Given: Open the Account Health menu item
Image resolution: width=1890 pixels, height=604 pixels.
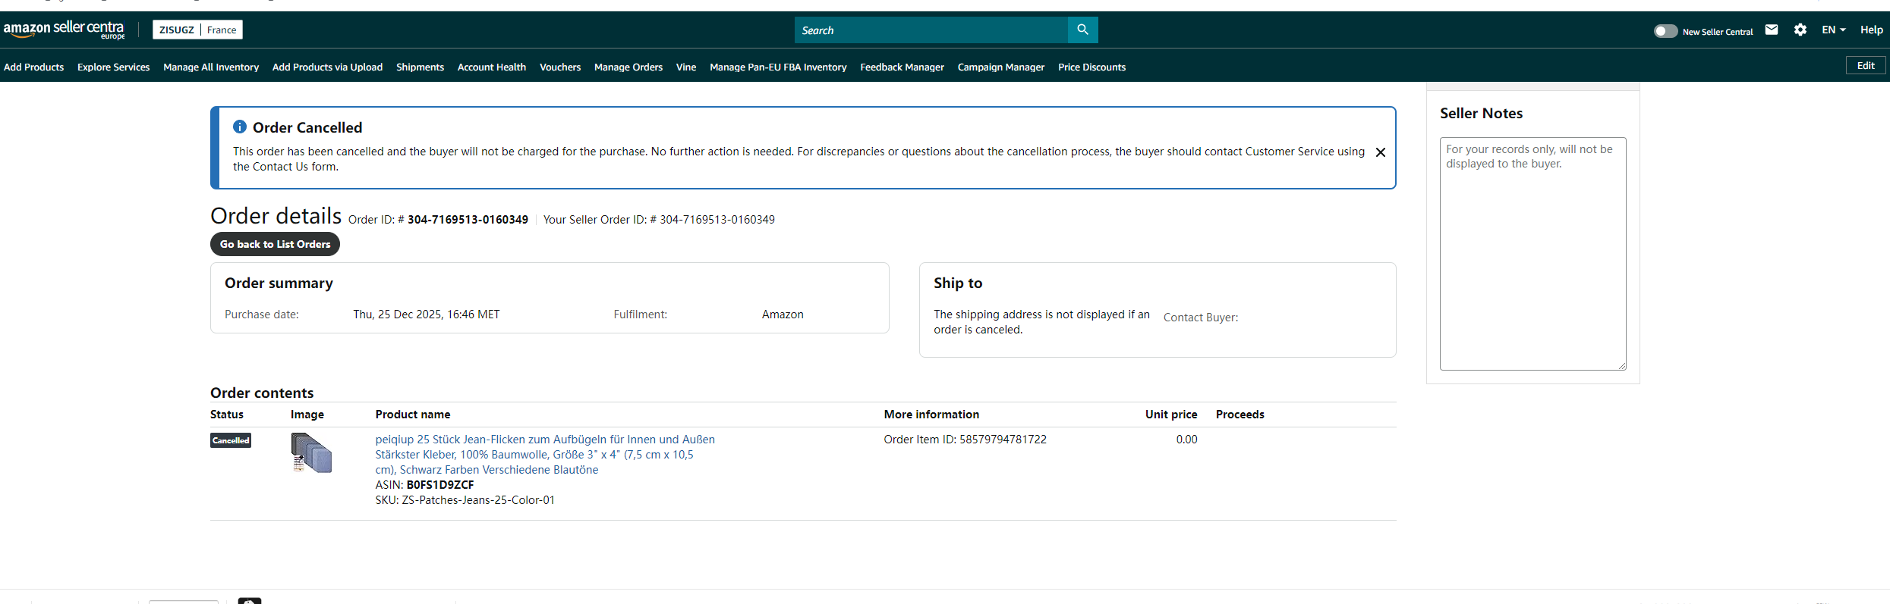Looking at the screenshot, I should click(x=491, y=67).
